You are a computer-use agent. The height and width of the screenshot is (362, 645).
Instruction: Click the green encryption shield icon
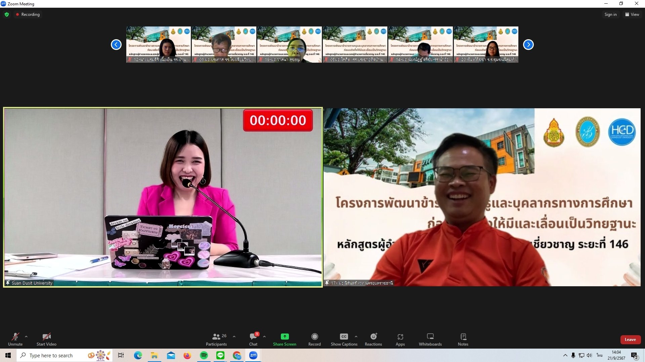coord(7,14)
